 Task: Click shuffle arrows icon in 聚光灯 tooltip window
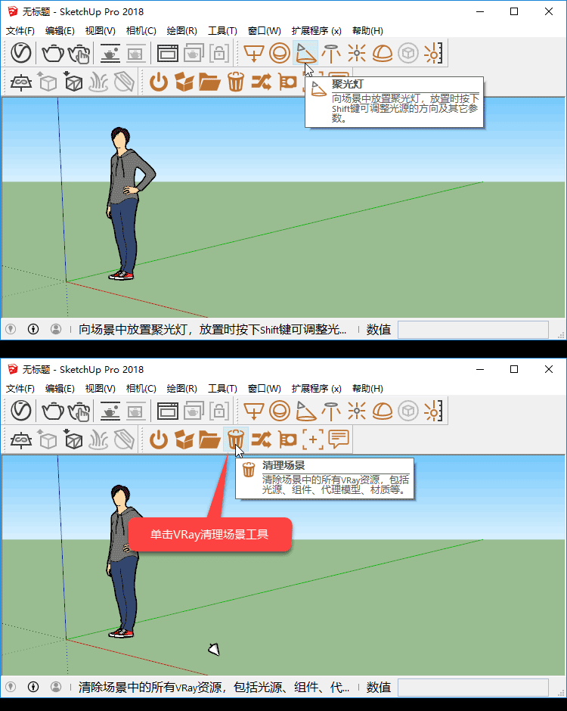[262, 82]
